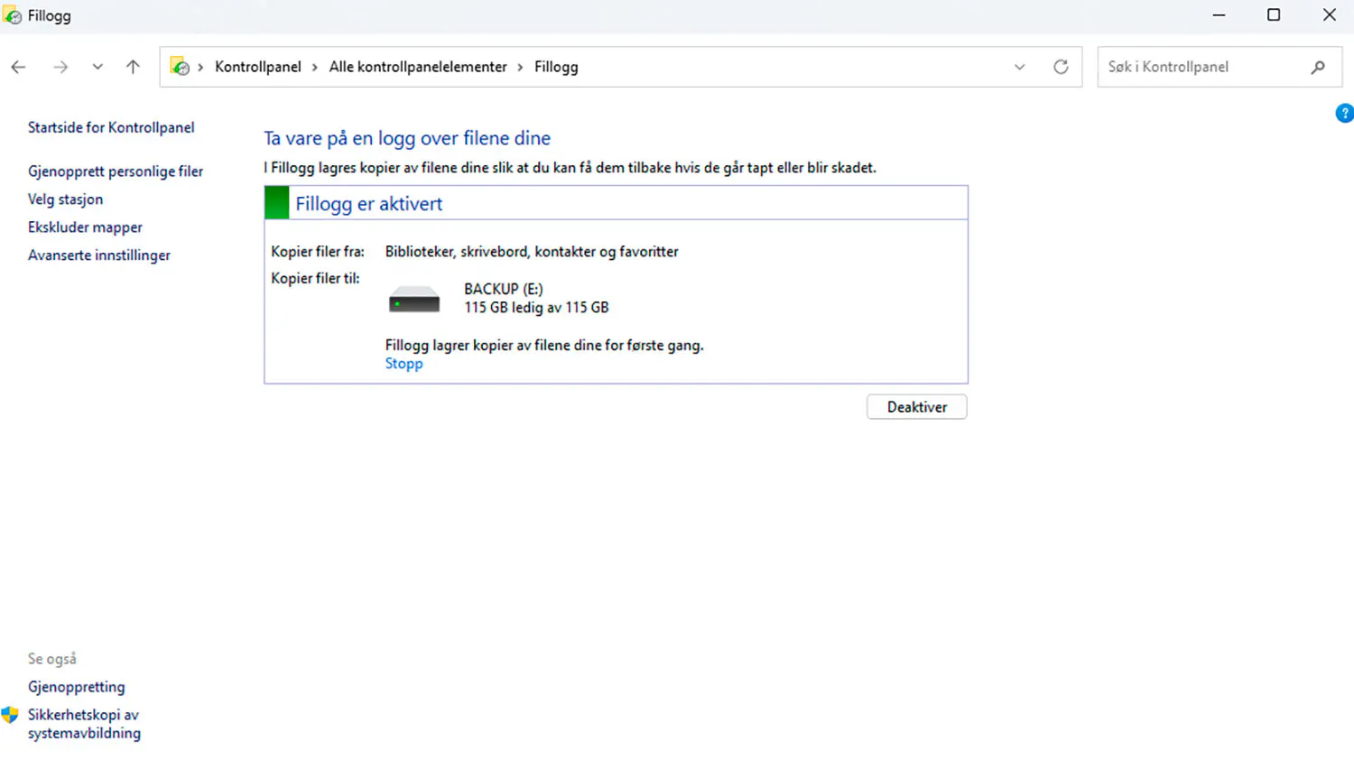Click the search magnifier icon
Screen dimensions: 1354x760
[1318, 67]
